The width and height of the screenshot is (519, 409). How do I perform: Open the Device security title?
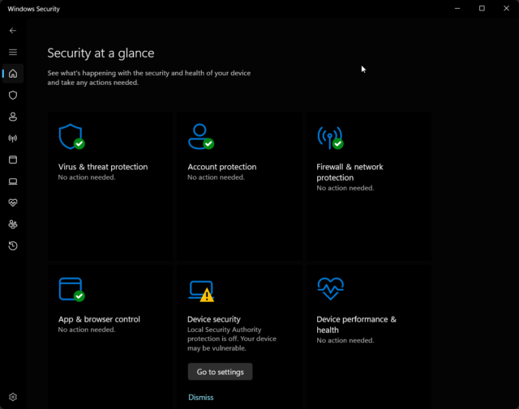point(214,319)
